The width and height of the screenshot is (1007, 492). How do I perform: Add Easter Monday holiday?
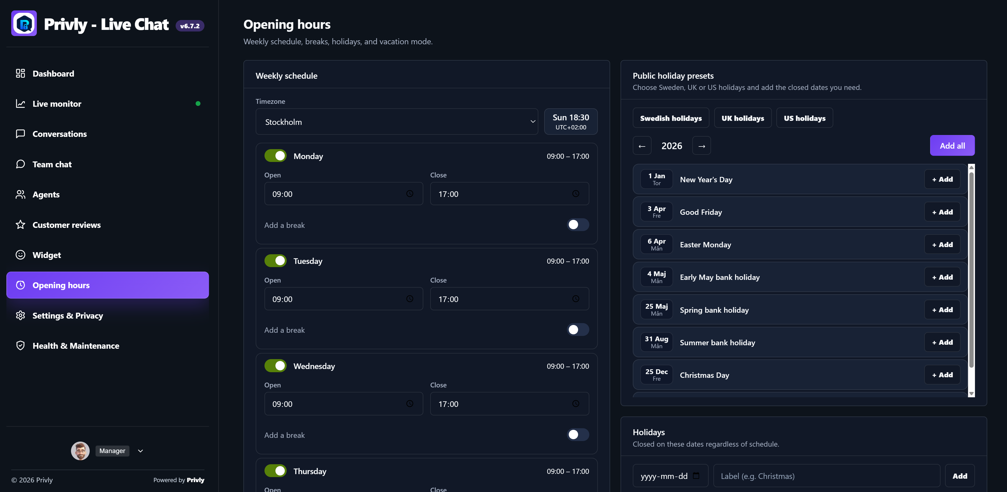[942, 244]
